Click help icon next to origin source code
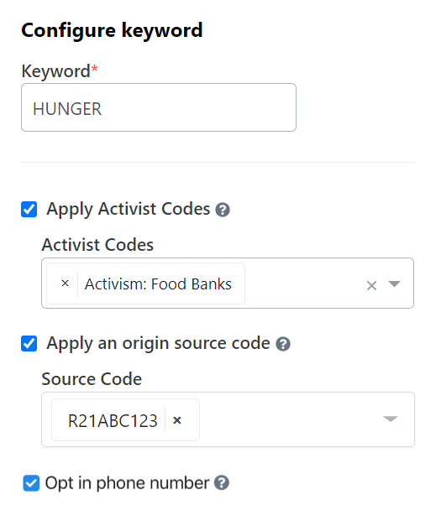This screenshot has height=510, width=441. click(x=283, y=344)
